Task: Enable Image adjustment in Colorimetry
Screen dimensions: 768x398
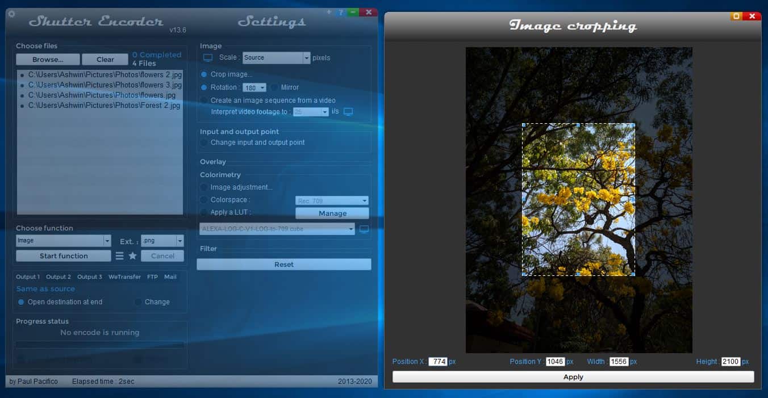Action: tap(203, 187)
